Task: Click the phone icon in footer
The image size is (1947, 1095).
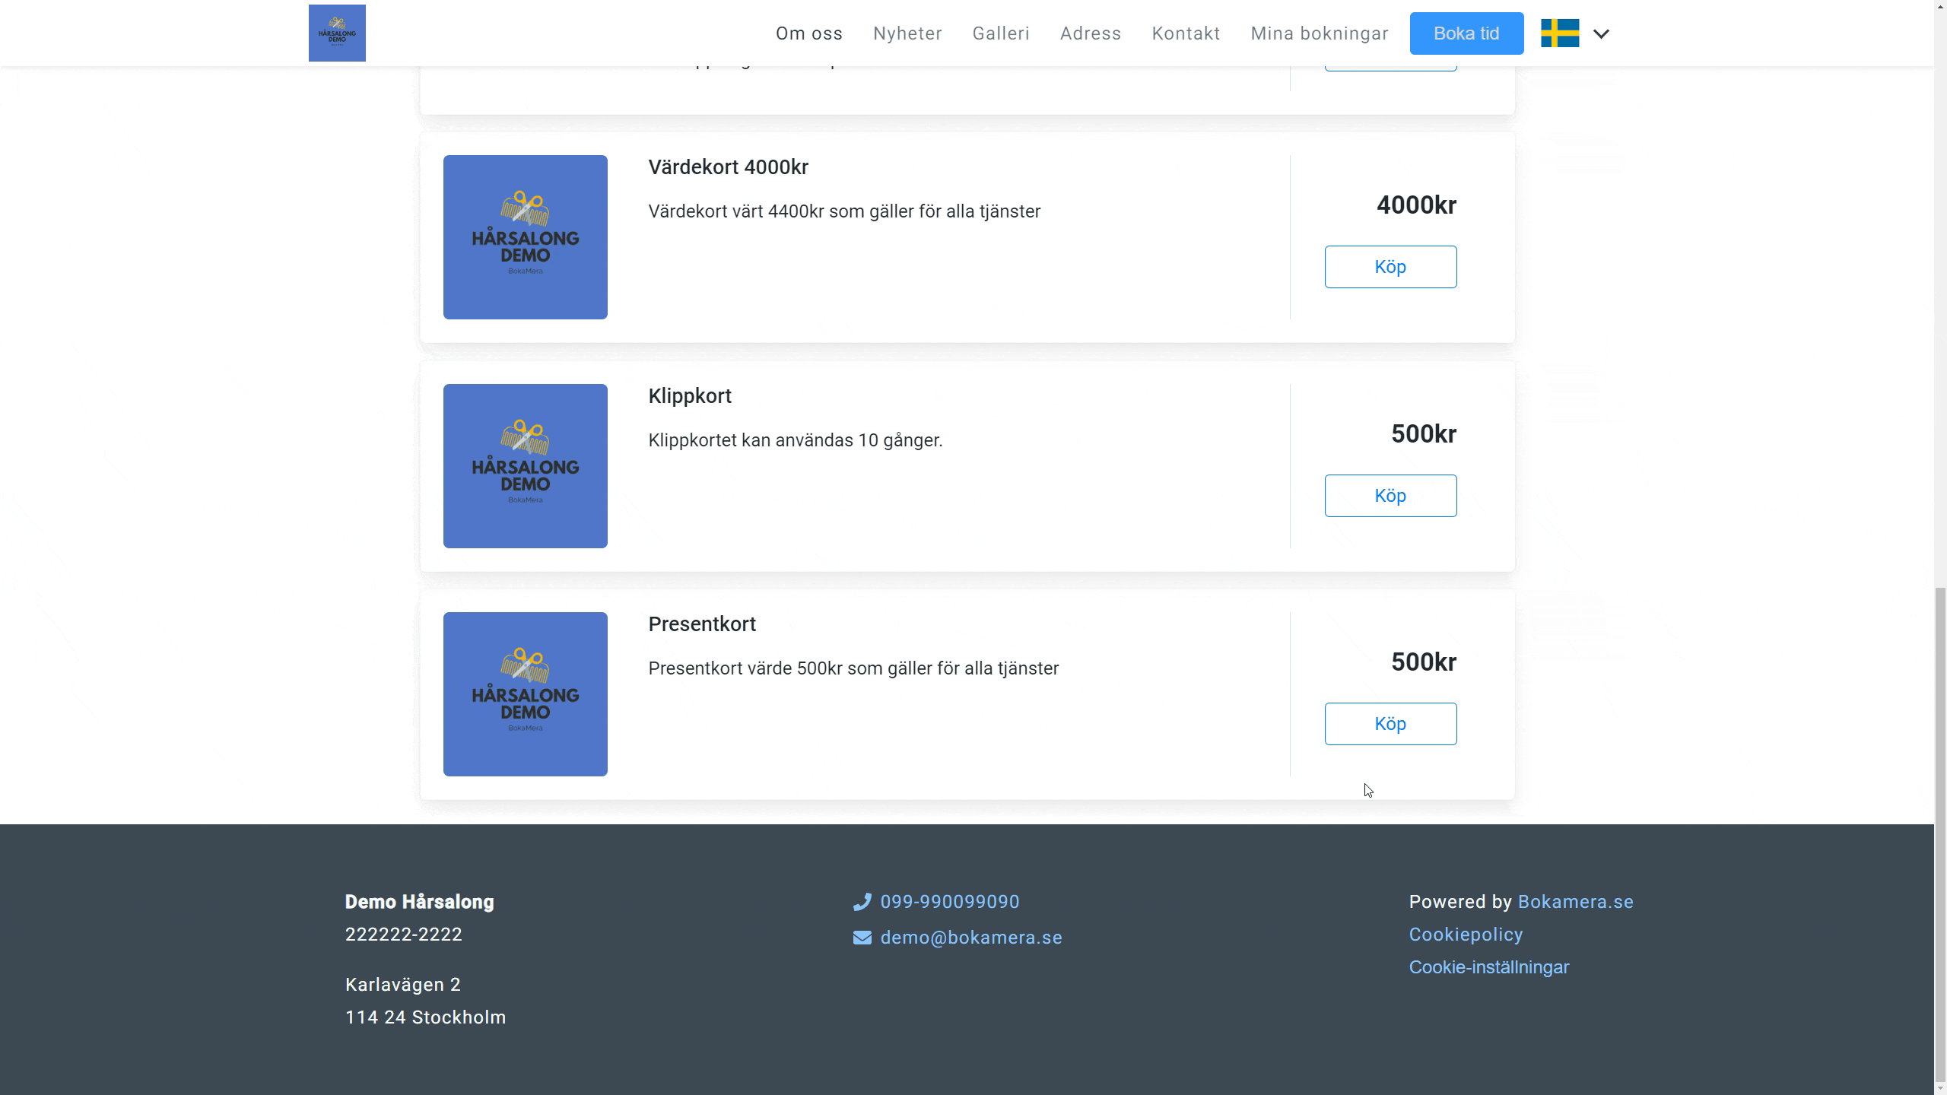Action: pyautogui.click(x=862, y=902)
